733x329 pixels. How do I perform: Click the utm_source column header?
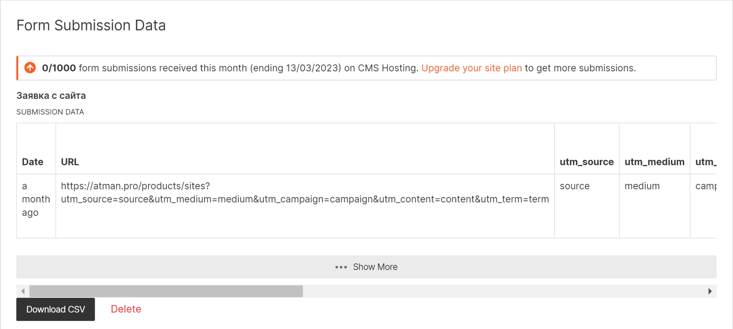coord(586,162)
